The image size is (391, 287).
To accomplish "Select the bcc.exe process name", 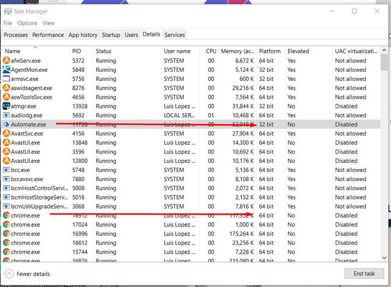I will 20,170.
